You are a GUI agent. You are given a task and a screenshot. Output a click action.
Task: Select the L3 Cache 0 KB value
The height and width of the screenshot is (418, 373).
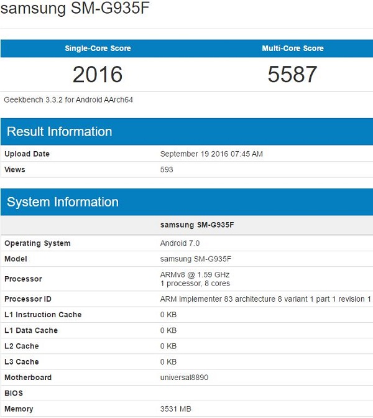point(168,362)
